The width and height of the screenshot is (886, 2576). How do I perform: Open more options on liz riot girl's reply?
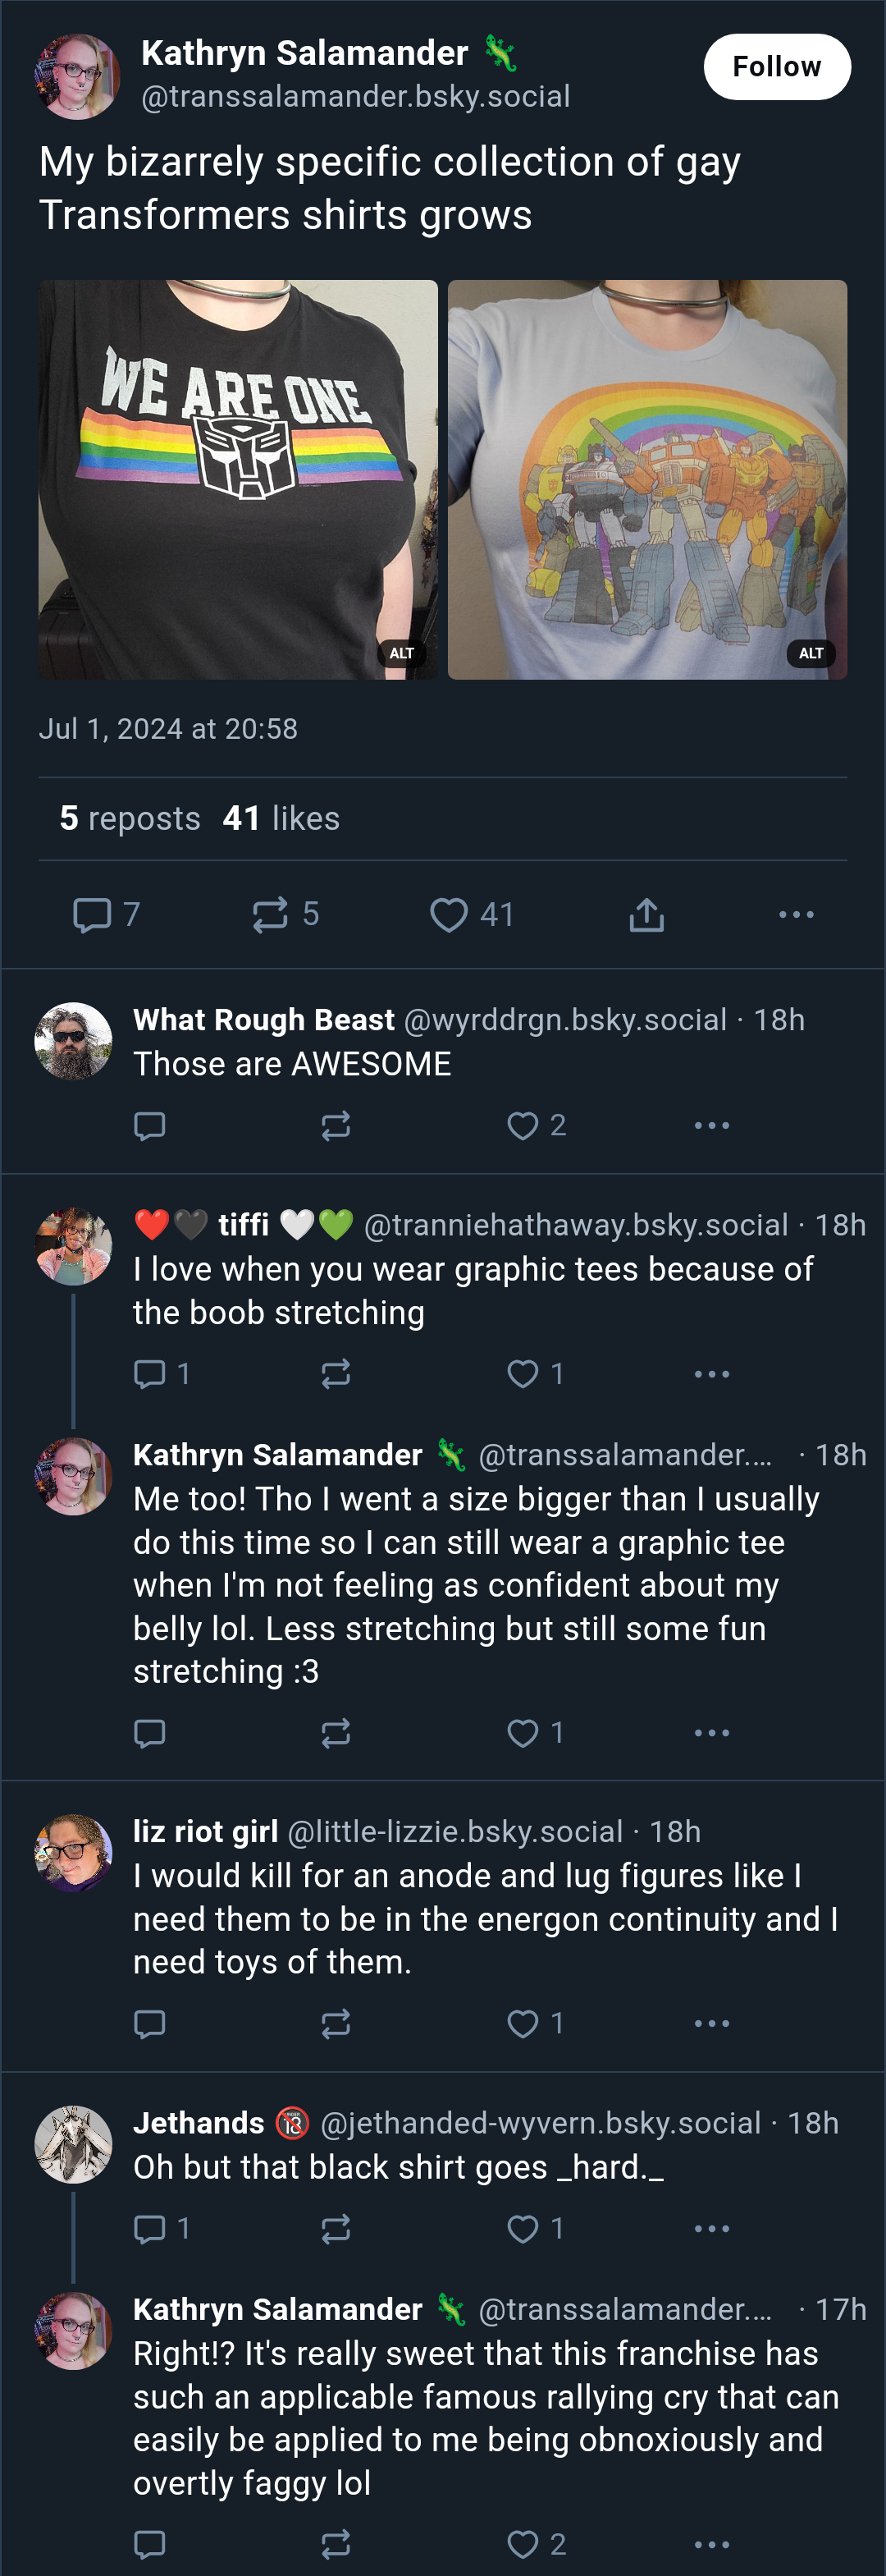(711, 2023)
